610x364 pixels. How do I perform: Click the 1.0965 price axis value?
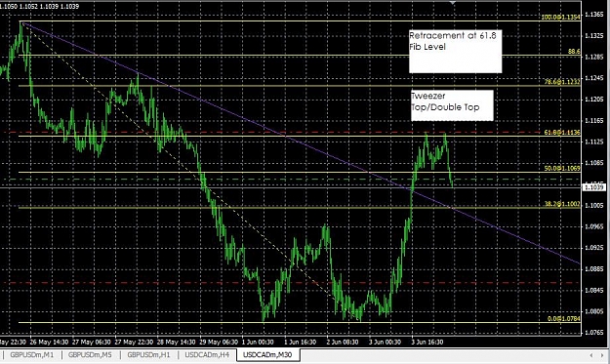594,226
